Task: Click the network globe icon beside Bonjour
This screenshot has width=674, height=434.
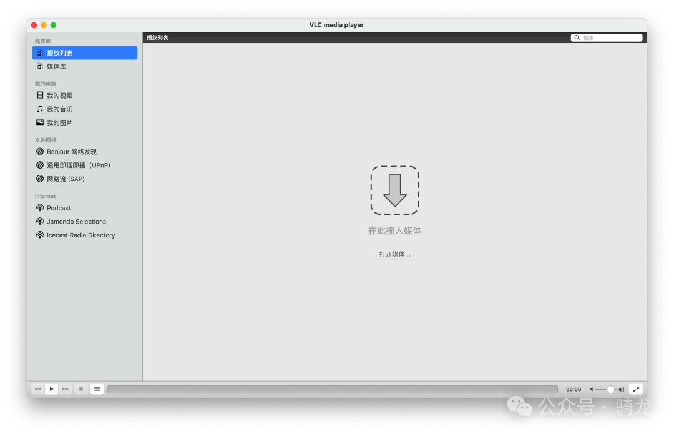Action: (39, 151)
